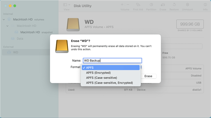The height and width of the screenshot is (118, 211).
Task: Collapse the inner Macintosh HD container
Action: [x=8, y=26]
